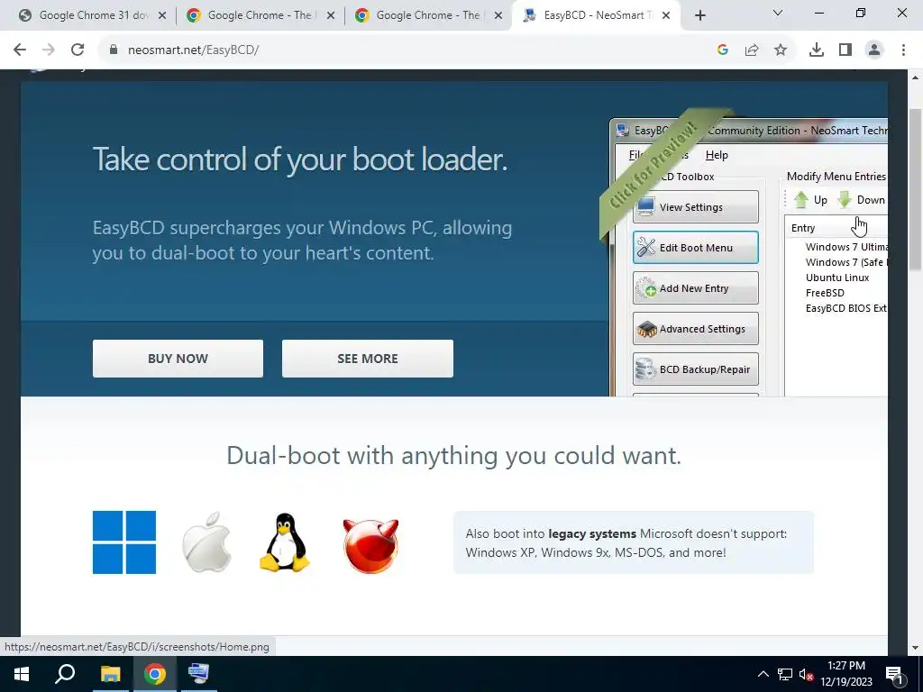The width and height of the screenshot is (923, 692).
Task: Click FreeBSD entry in preview list
Action: [825, 293]
